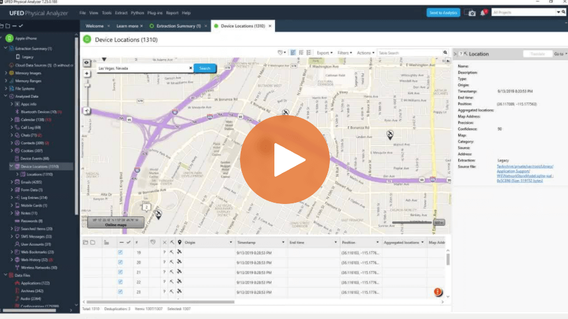Screen dimensions: 568x319
Task: Click the Table Search input field
Action: point(409,53)
